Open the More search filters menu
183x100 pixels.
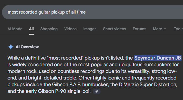159,29
